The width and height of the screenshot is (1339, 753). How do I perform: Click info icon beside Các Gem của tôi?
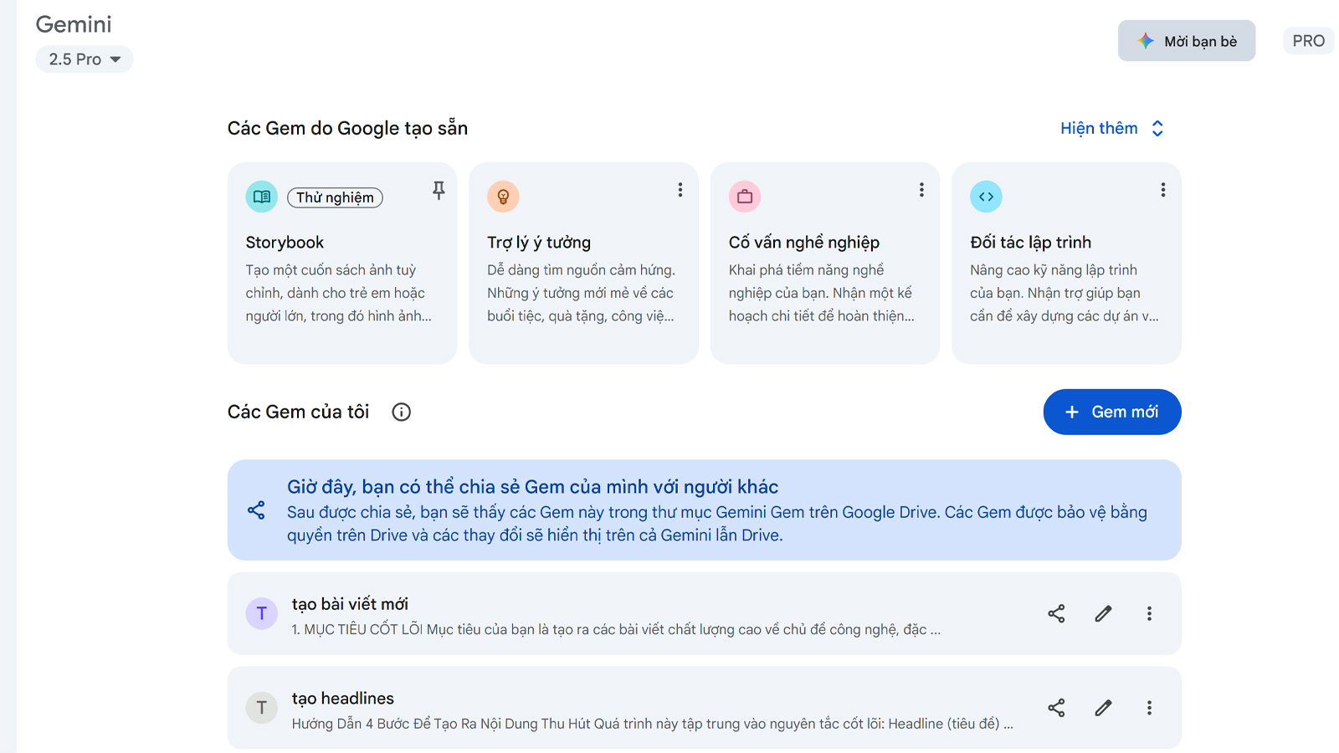pyautogui.click(x=402, y=412)
